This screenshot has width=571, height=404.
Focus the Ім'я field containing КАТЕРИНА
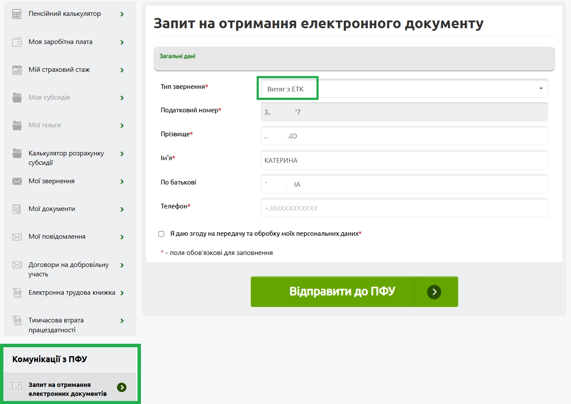(x=404, y=160)
